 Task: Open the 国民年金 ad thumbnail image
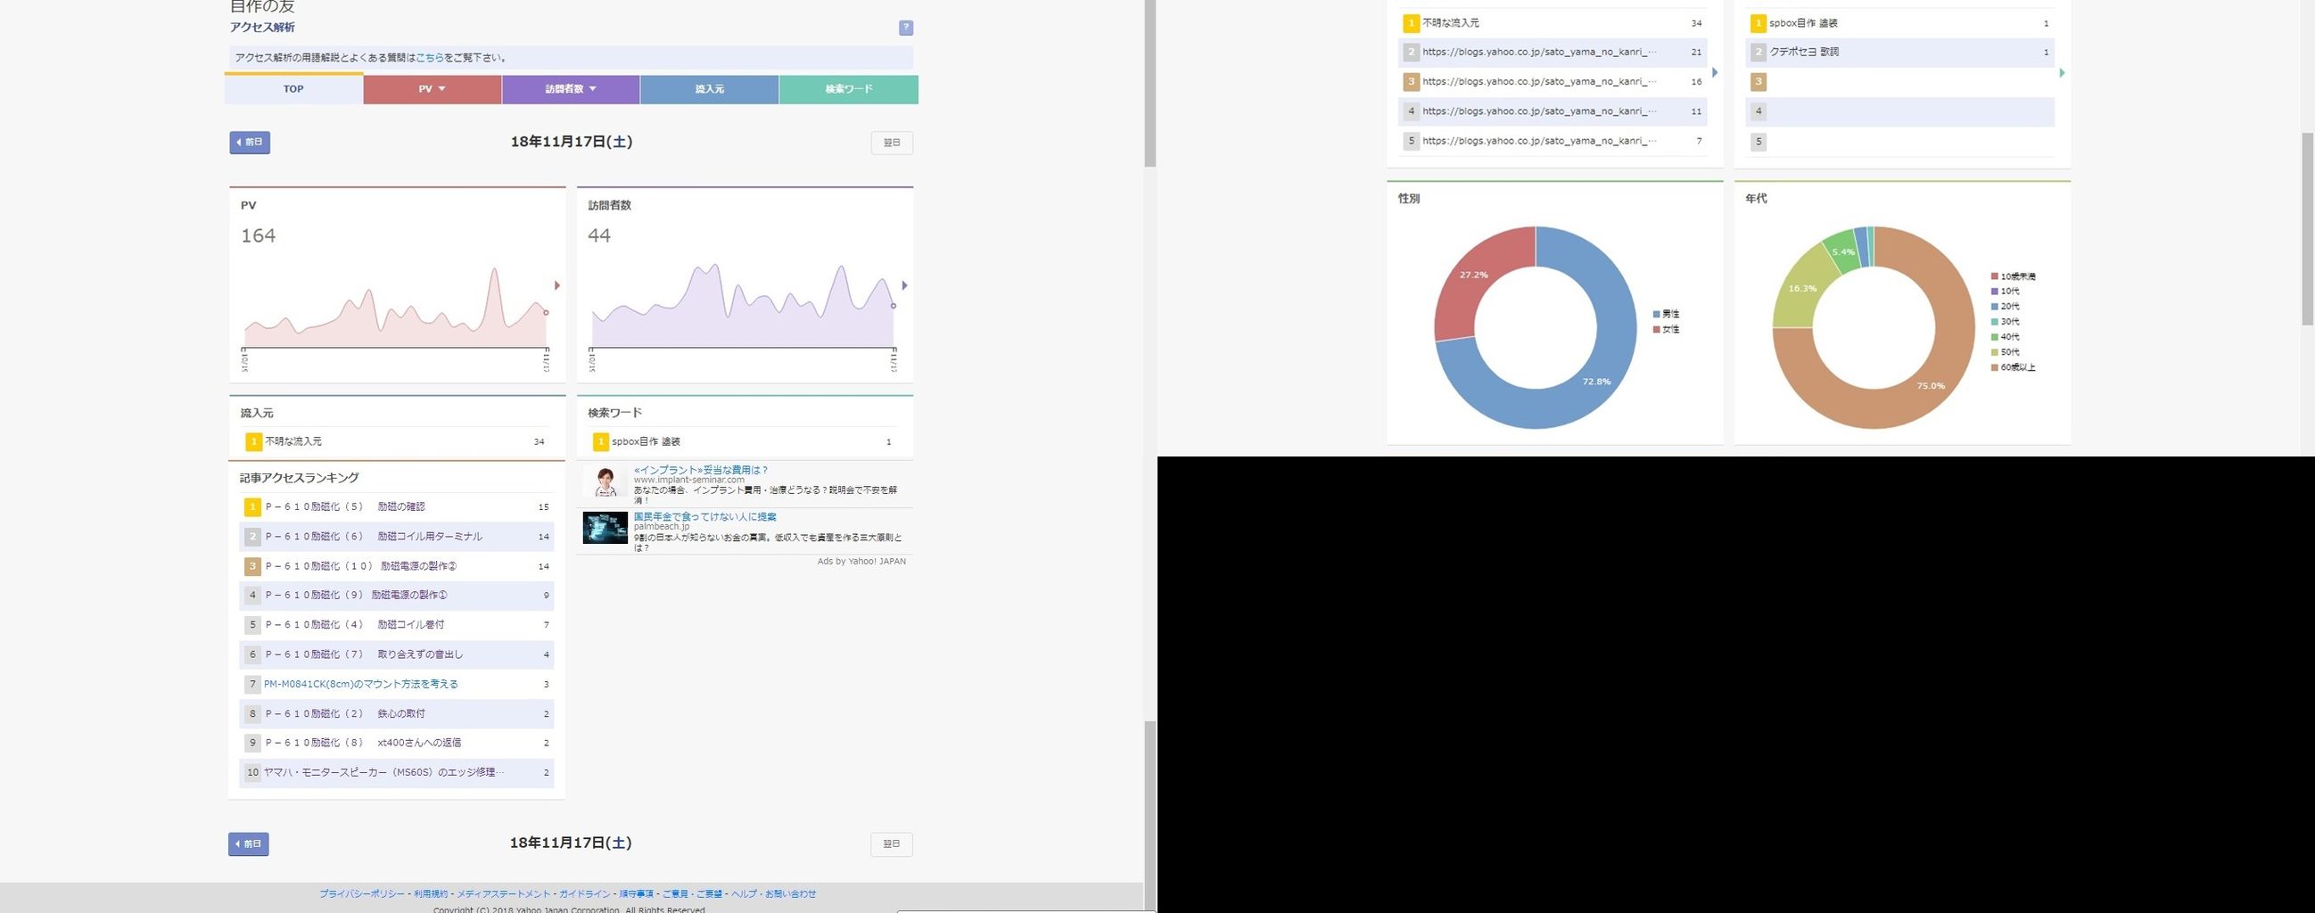[605, 529]
